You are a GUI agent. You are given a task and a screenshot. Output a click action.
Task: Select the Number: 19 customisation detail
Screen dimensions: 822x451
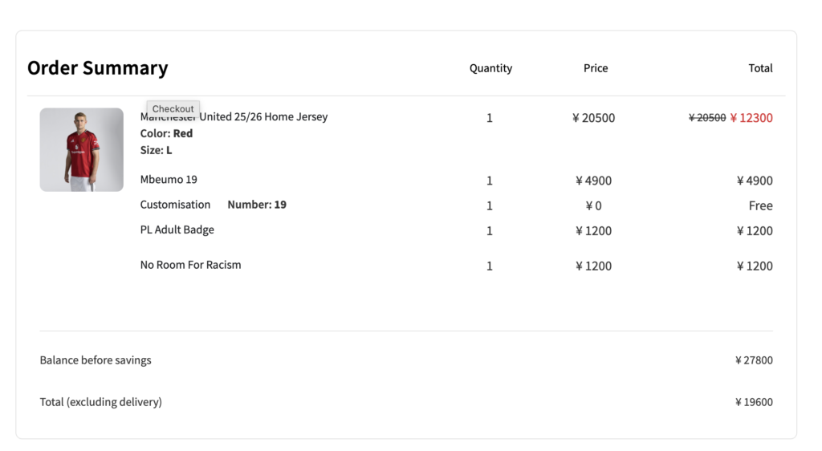257,205
